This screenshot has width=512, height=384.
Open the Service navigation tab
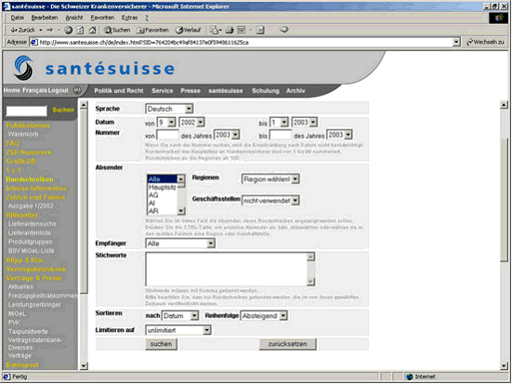point(163,90)
